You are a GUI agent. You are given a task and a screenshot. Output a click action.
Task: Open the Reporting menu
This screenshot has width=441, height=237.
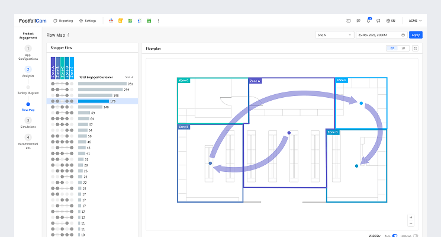tap(63, 20)
